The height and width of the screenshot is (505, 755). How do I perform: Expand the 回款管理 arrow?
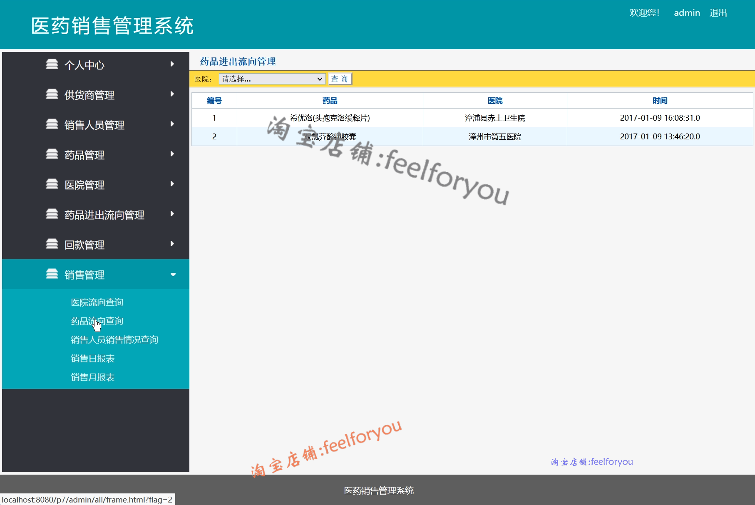click(172, 244)
